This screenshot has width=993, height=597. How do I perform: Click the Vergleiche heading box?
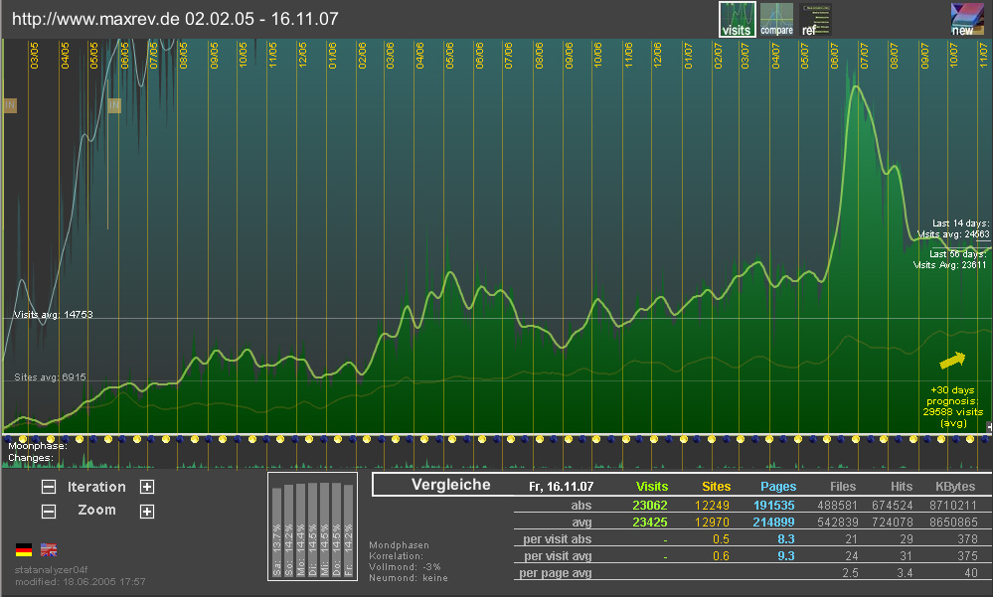(450, 485)
